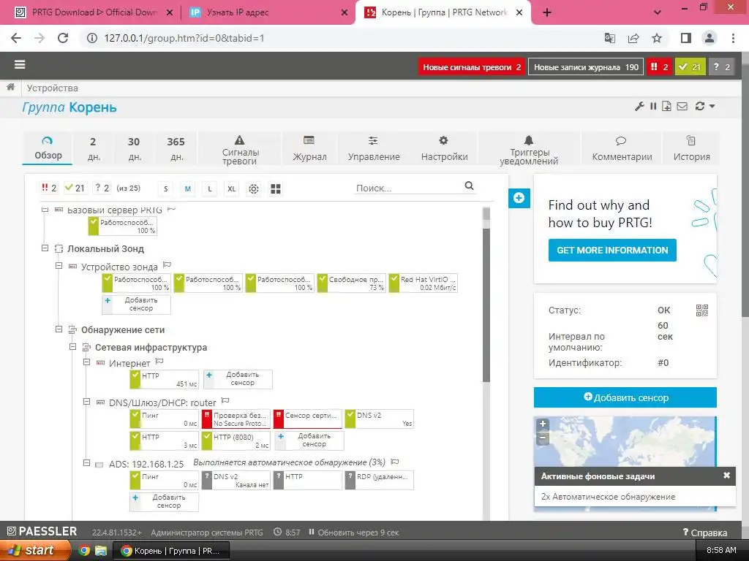
Task: Open the Триггеры уведомлений tab
Action: [x=529, y=149]
